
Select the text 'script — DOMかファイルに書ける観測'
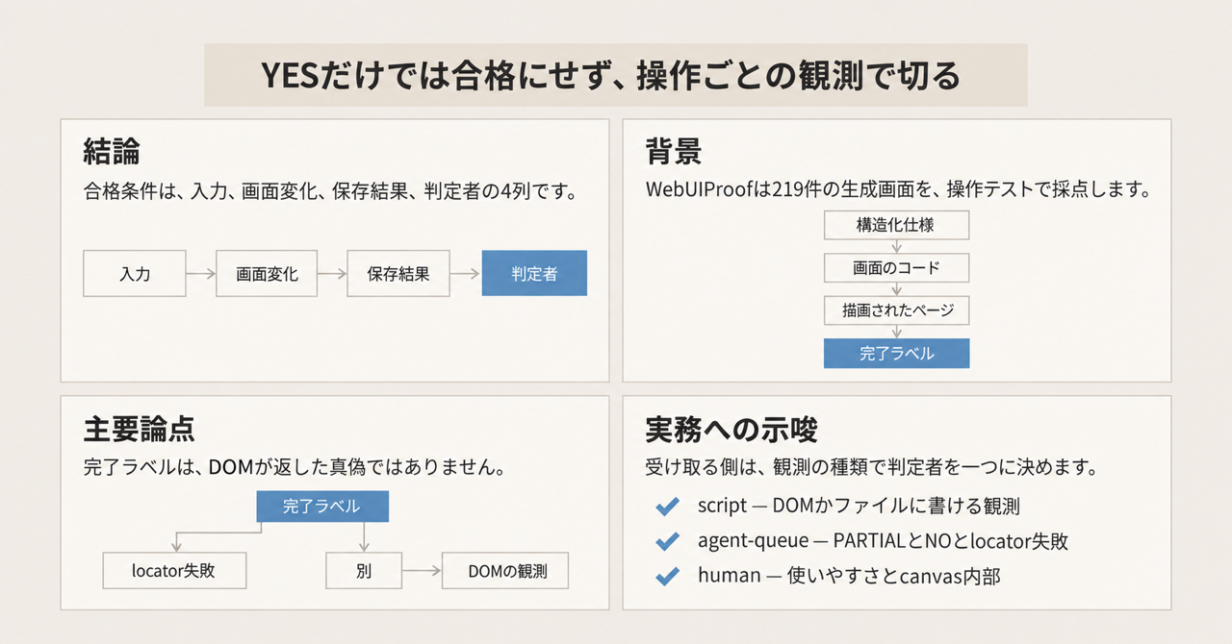point(860,506)
